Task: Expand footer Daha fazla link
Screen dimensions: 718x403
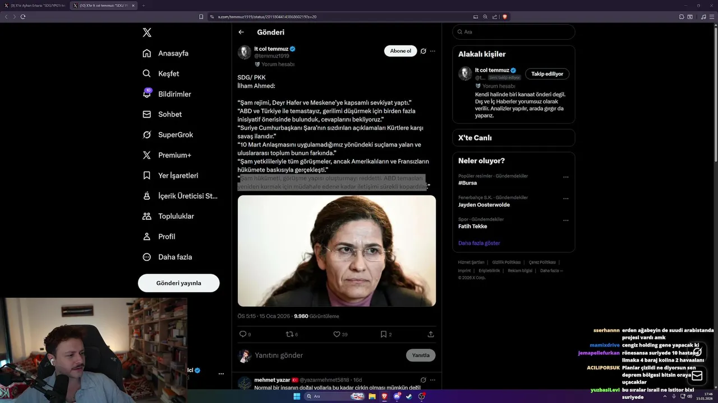Action: tap(551, 270)
